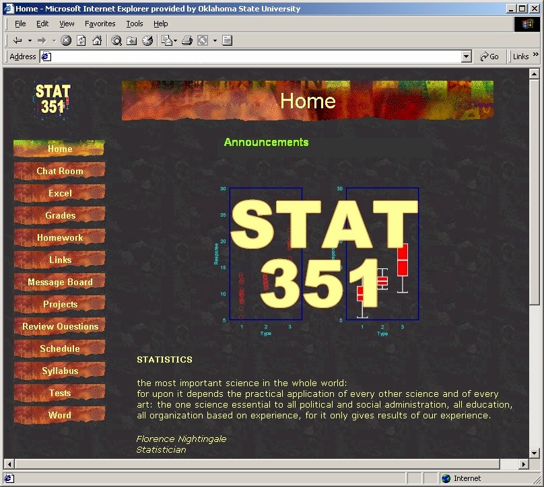Viewport: 544px width, 487px height.
Task: Open the Chat Room page
Action: coord(60,171)
